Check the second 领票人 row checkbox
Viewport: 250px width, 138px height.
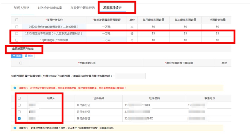(x=19, y=112)
